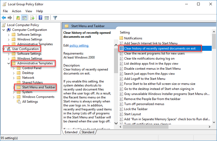
Task: Open the Help question mark icon
Action: click(x=40, y=18)
